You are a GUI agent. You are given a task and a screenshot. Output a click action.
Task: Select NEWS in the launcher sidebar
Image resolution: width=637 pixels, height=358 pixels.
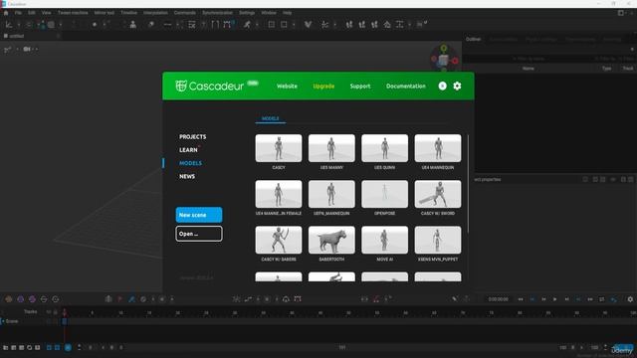tap(187, 177)
